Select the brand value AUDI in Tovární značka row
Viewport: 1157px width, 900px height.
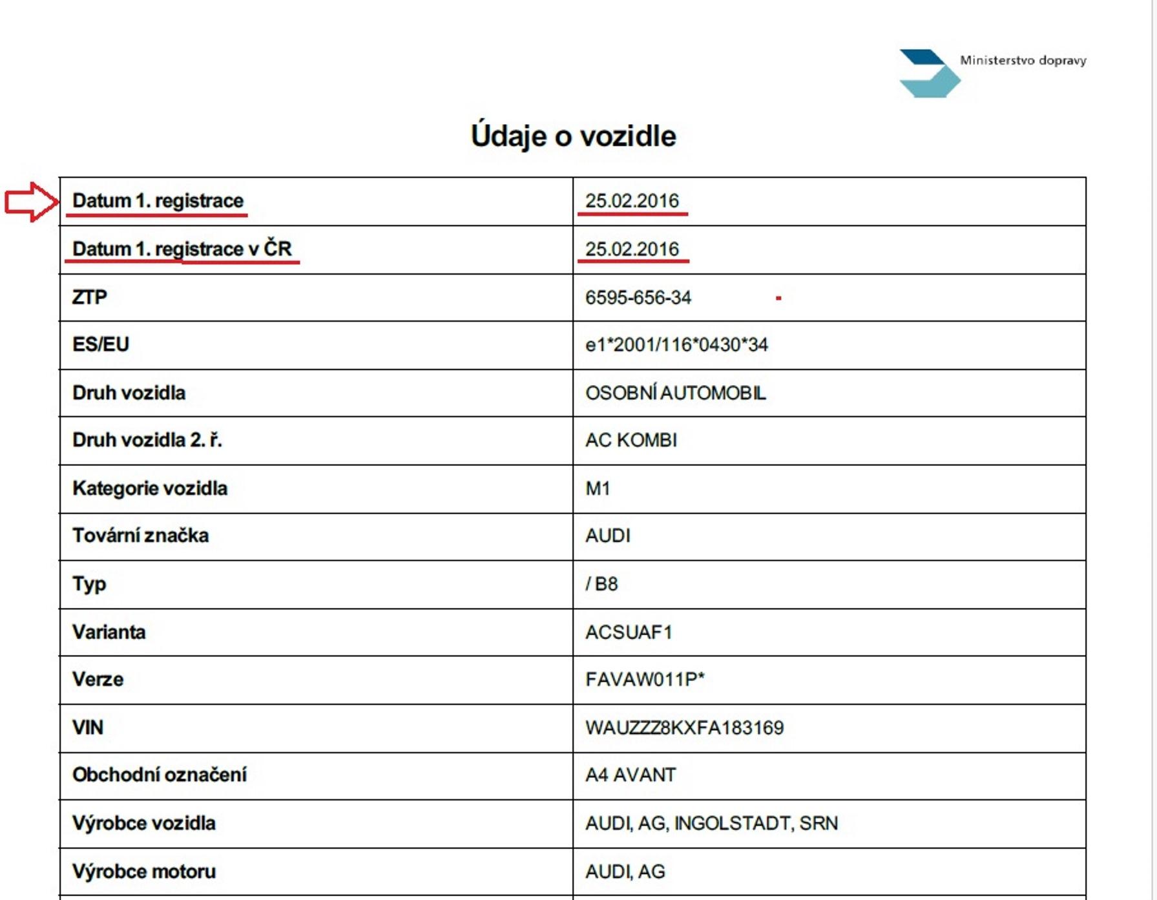pos(607,536)
